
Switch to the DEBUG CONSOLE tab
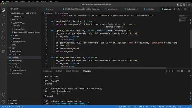click(73, 71)
